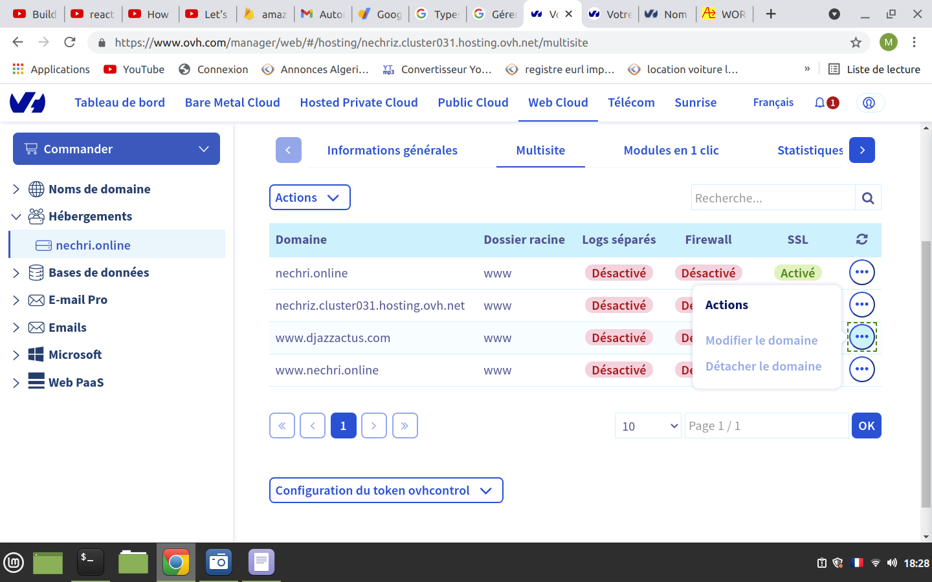This screenshot has height=582, width=932.
Task: Click the OK page button
Action: pos(866,426)
